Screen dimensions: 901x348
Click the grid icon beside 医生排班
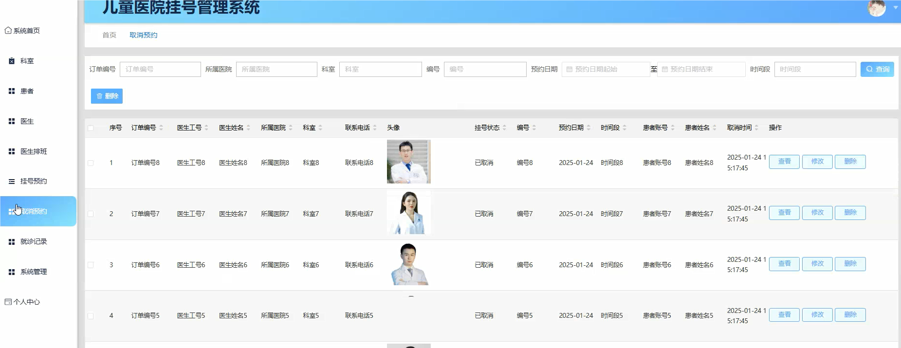(12, 151)
